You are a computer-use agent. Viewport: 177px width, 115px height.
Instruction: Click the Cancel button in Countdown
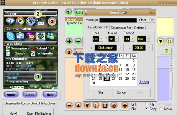[x=122, y=92]
